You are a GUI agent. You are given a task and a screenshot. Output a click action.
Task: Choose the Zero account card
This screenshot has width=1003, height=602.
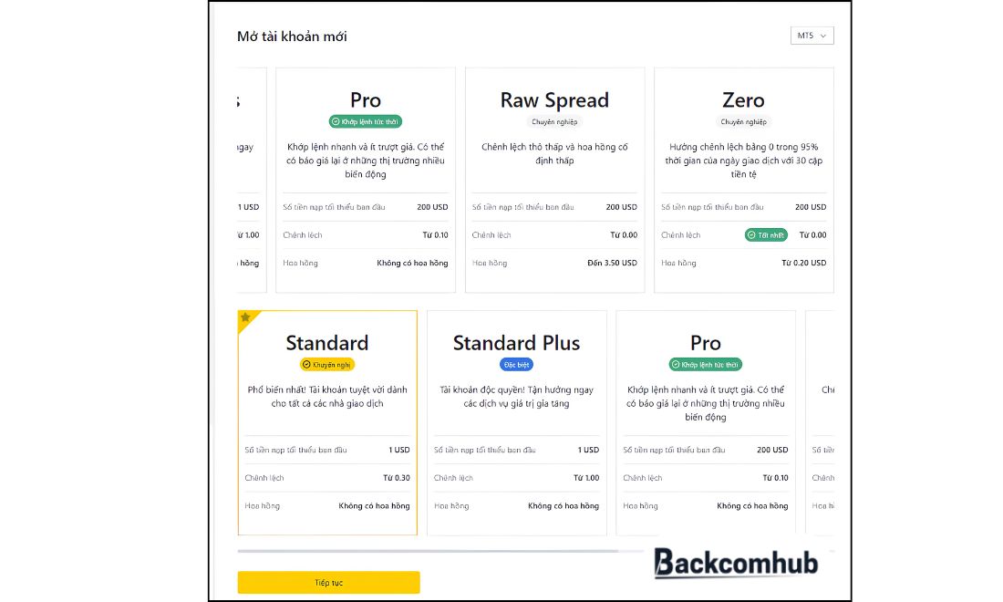tap(744, 180)
